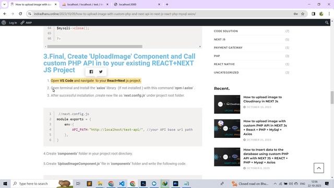Open the Chrome profile avatar
This screenshot has height=188, width=334.
click(x=321, y=14)
